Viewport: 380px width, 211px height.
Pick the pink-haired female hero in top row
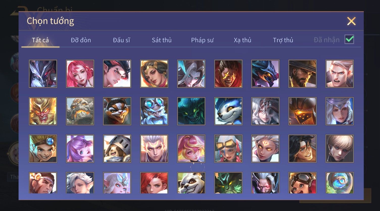(x=80, y=74)
